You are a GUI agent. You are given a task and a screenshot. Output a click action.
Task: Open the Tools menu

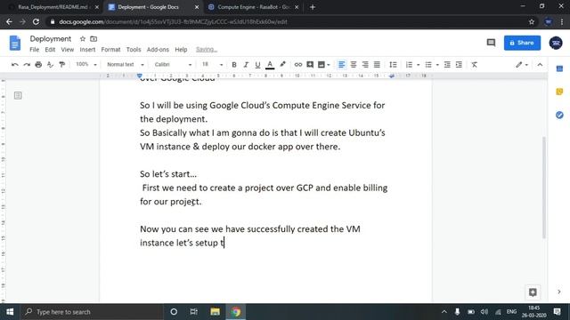tap(134, 50)
